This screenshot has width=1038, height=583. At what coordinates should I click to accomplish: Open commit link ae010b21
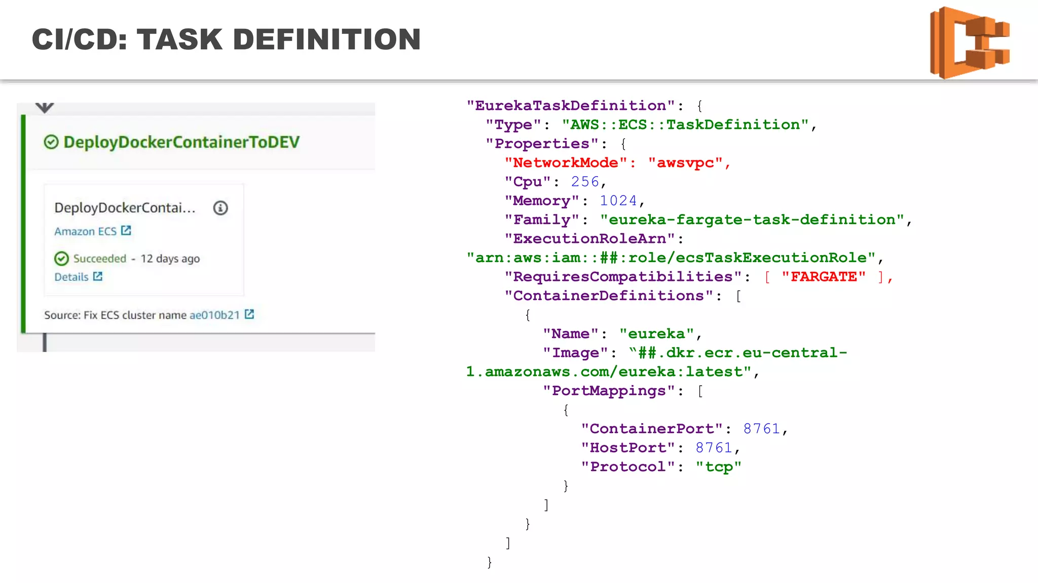click(x=214, y=315)
